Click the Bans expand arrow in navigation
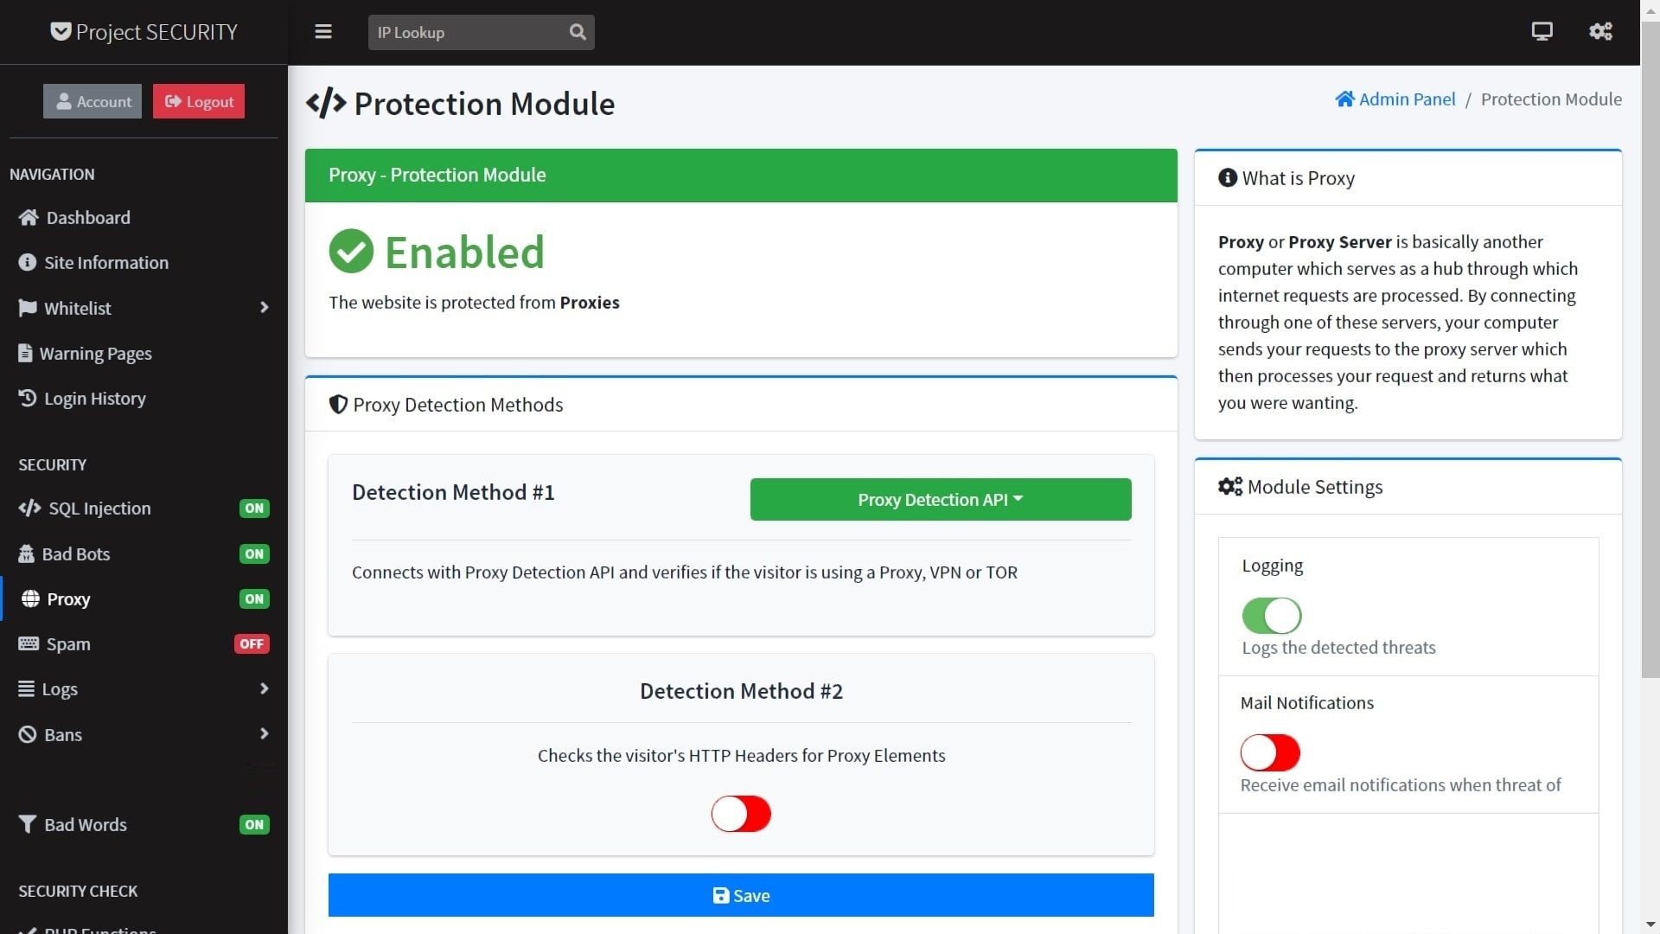Viewport: 1660px width, 934px height. [264, 733]
